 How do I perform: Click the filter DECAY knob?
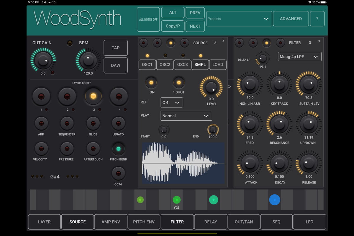pyautogui.click(x=279, y=163)
